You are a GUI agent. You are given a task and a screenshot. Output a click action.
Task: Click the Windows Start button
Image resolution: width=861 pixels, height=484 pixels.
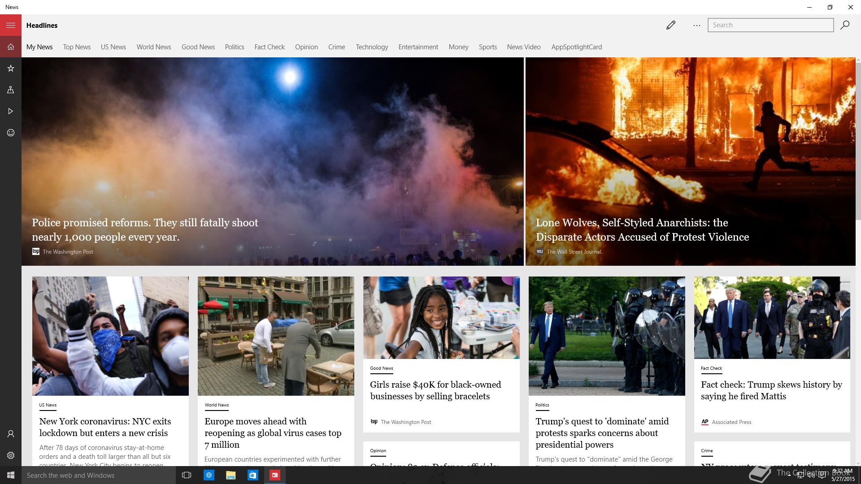pyautogui.click(x=11, y=475)
